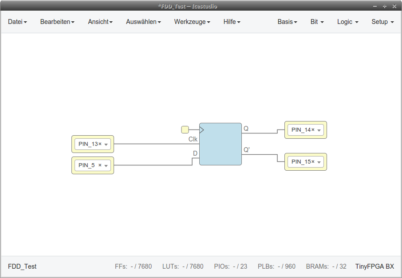Open the Werkzeuge menu
Viewport: 402px width, 278px height.
[191, 21]
